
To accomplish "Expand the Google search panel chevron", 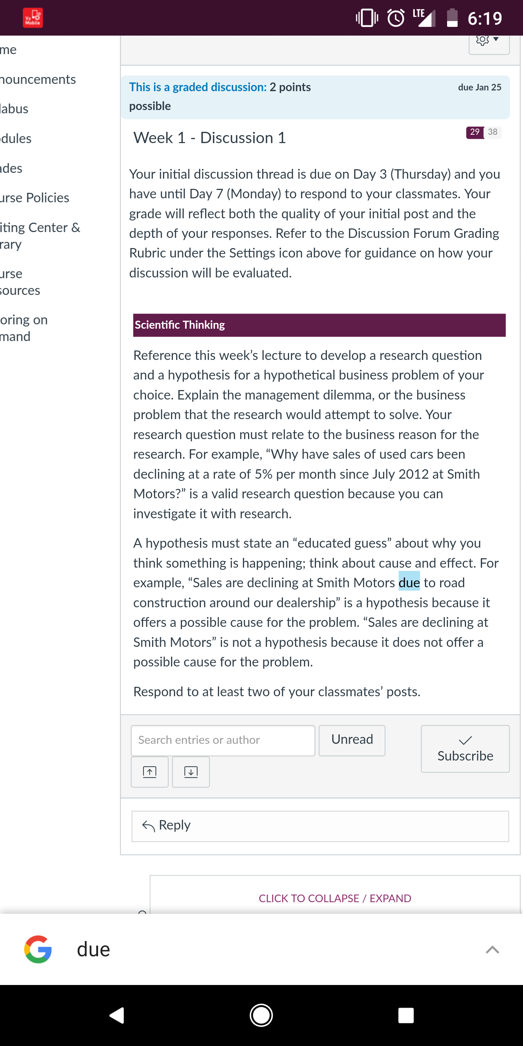I will click(492, 949).
